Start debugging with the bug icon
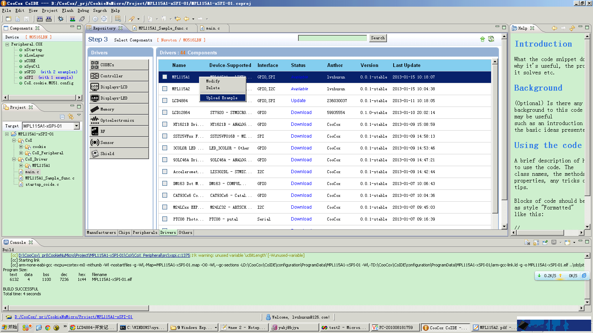The height and width of the screenshot is (333, 593). [61, 18]
